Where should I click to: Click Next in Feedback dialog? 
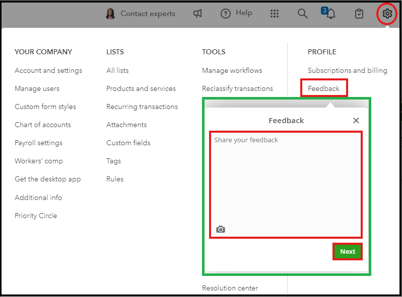point(348,251)
